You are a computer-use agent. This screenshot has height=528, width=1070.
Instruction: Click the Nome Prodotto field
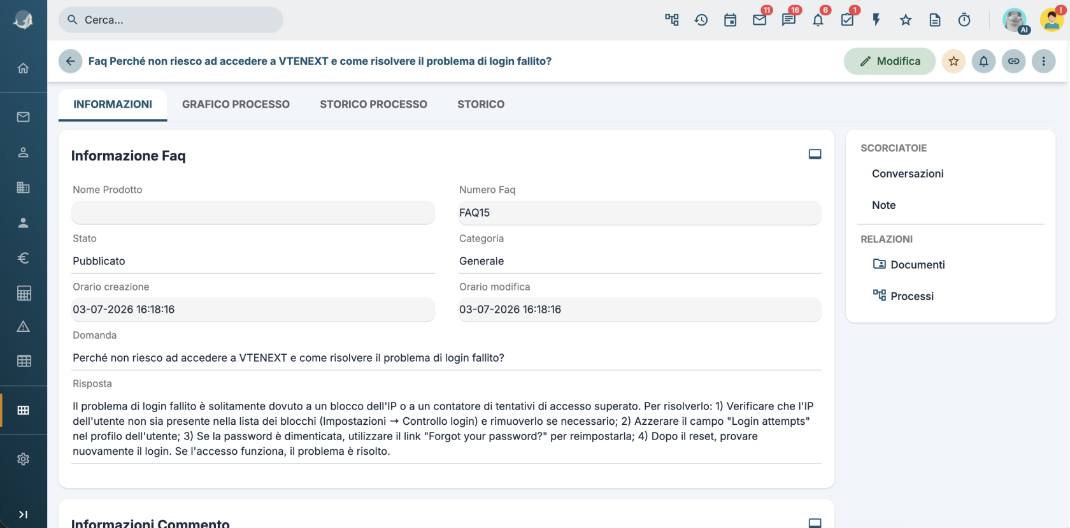pyautogui.click(x=253, y=213)
